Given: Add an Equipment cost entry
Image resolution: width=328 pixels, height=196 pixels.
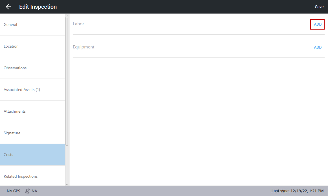Looking at the screenshot, I should tap(318, 48).
